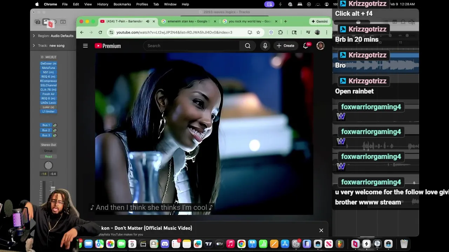Open Calendar app showing 9 in Dock
Screen dimensions: 449x252
click(x=132, y=244)
